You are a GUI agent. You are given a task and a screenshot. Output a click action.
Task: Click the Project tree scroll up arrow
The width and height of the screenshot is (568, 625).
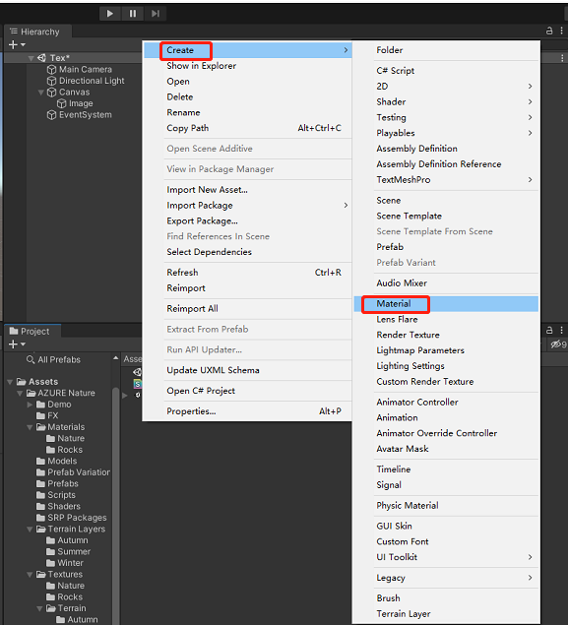115,358
